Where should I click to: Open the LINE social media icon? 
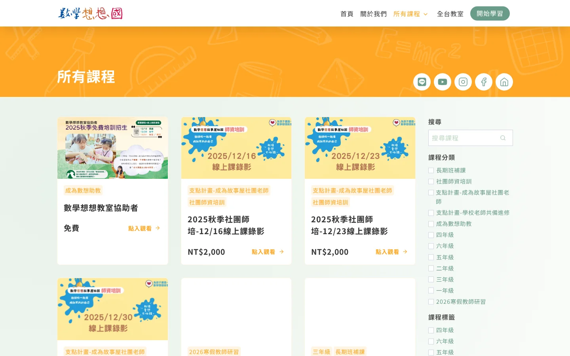(x=422, y=82)
